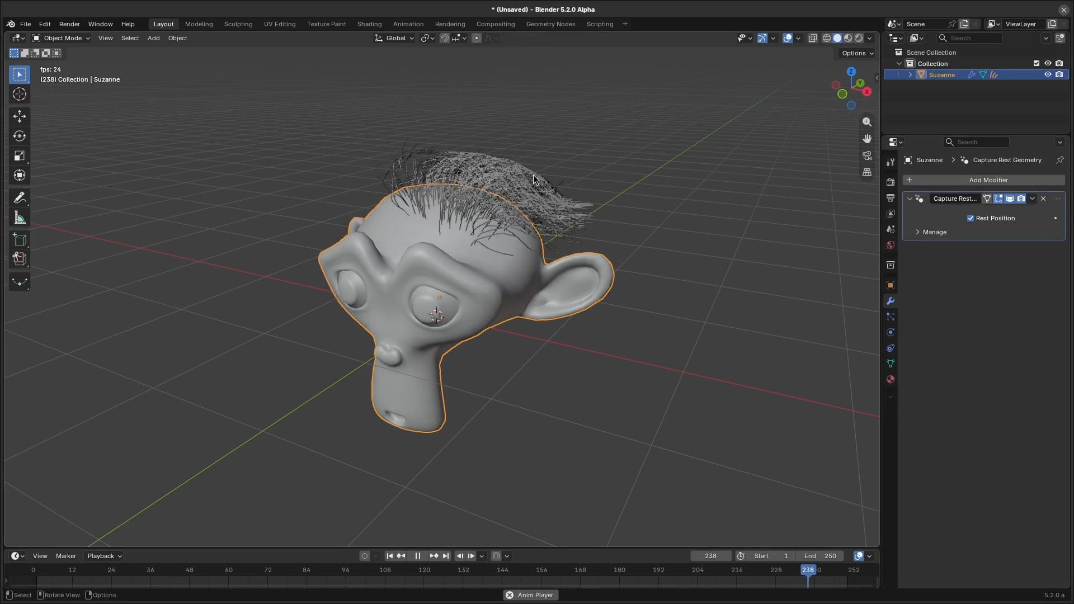This screenshot has height=604, width=1074.
Task: Select the Measure tool
Action: click(20, 218)
